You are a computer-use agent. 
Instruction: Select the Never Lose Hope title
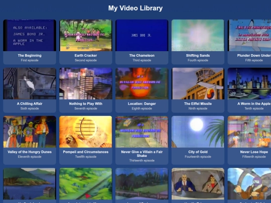point(254,152)
